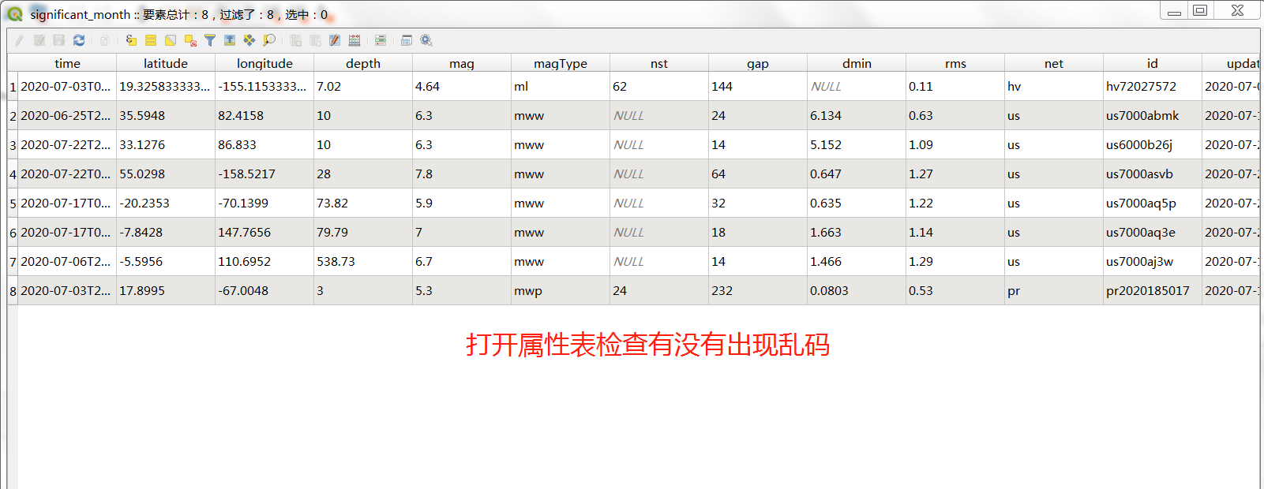Screen dimensions: 1264x489
Task: Pan map to selected rows
Action: tap(249, 40)
